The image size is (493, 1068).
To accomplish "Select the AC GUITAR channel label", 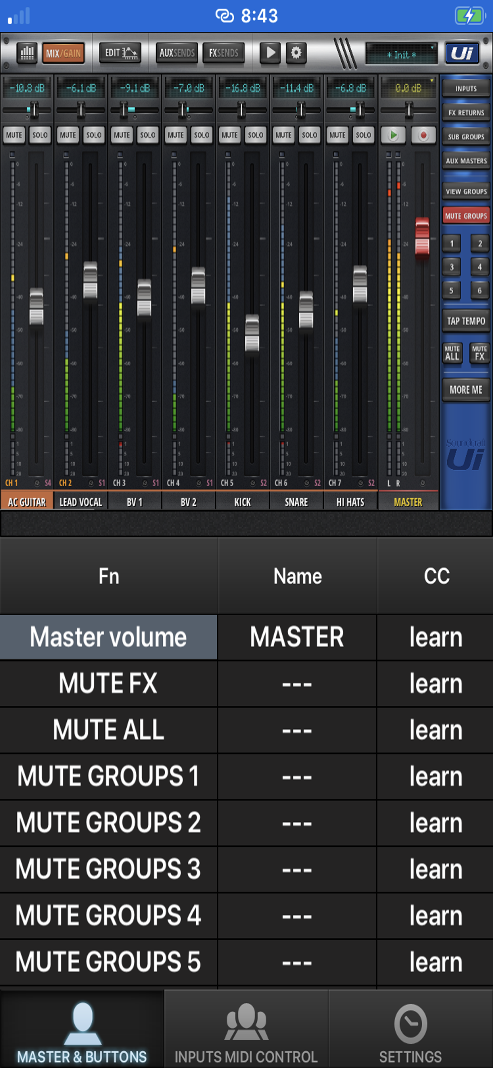I will (x=27, y=502).
